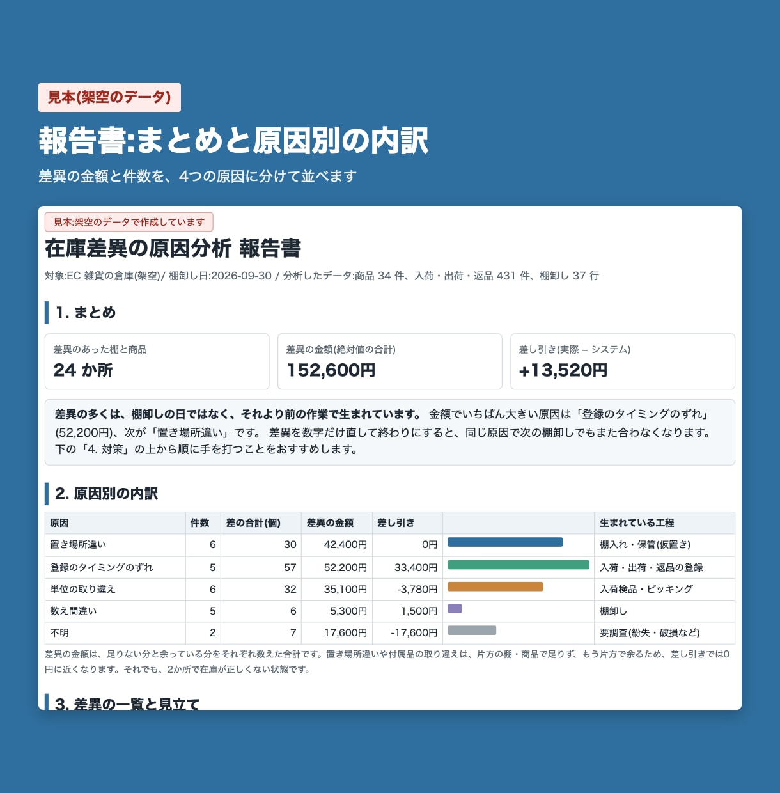Viewport: 780px width, 793px height.
Task: Click the 5,300円 amount cell
Action: (337, 611)
